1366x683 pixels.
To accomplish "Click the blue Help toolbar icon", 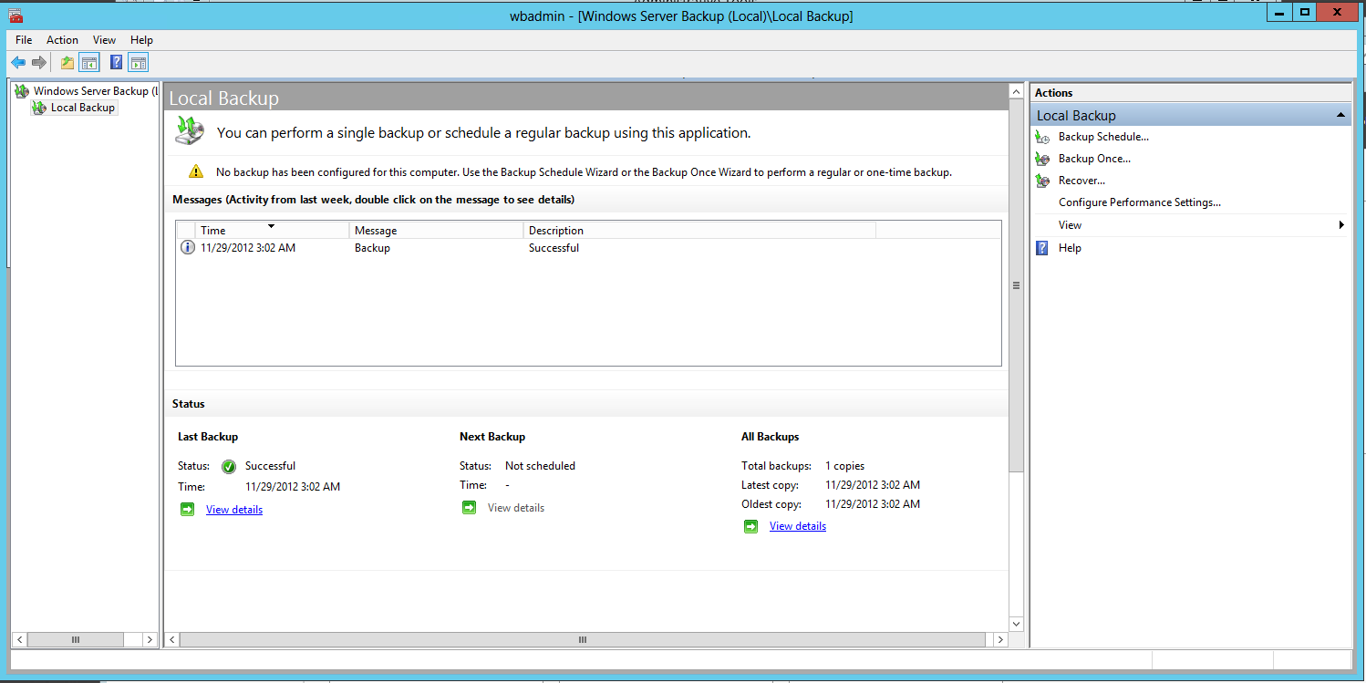I will click(x=117, y=62).
